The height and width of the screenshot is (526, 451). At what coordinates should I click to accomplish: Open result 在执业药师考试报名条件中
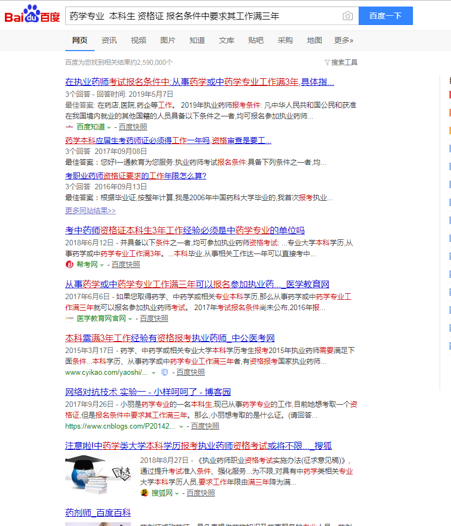(199, 82)
